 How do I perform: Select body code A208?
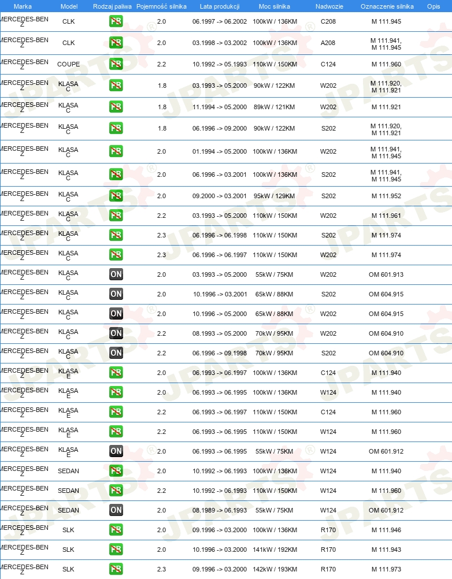pyautogui.click(x=328, y=43)
